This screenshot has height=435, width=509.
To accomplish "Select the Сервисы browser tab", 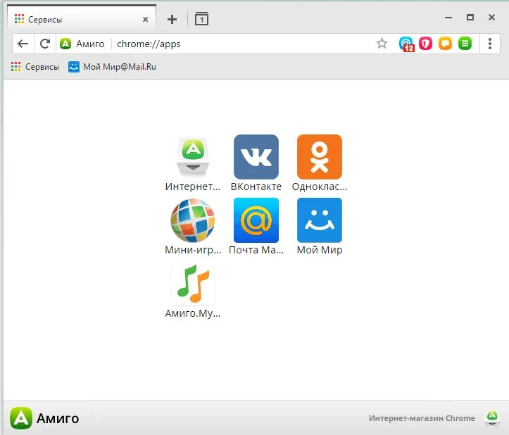I will click(82, 19).
